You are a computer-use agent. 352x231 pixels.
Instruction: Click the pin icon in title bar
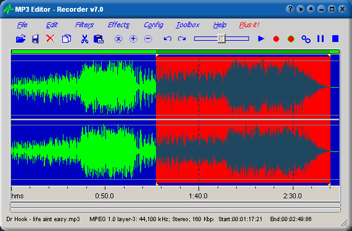[300, 9]
